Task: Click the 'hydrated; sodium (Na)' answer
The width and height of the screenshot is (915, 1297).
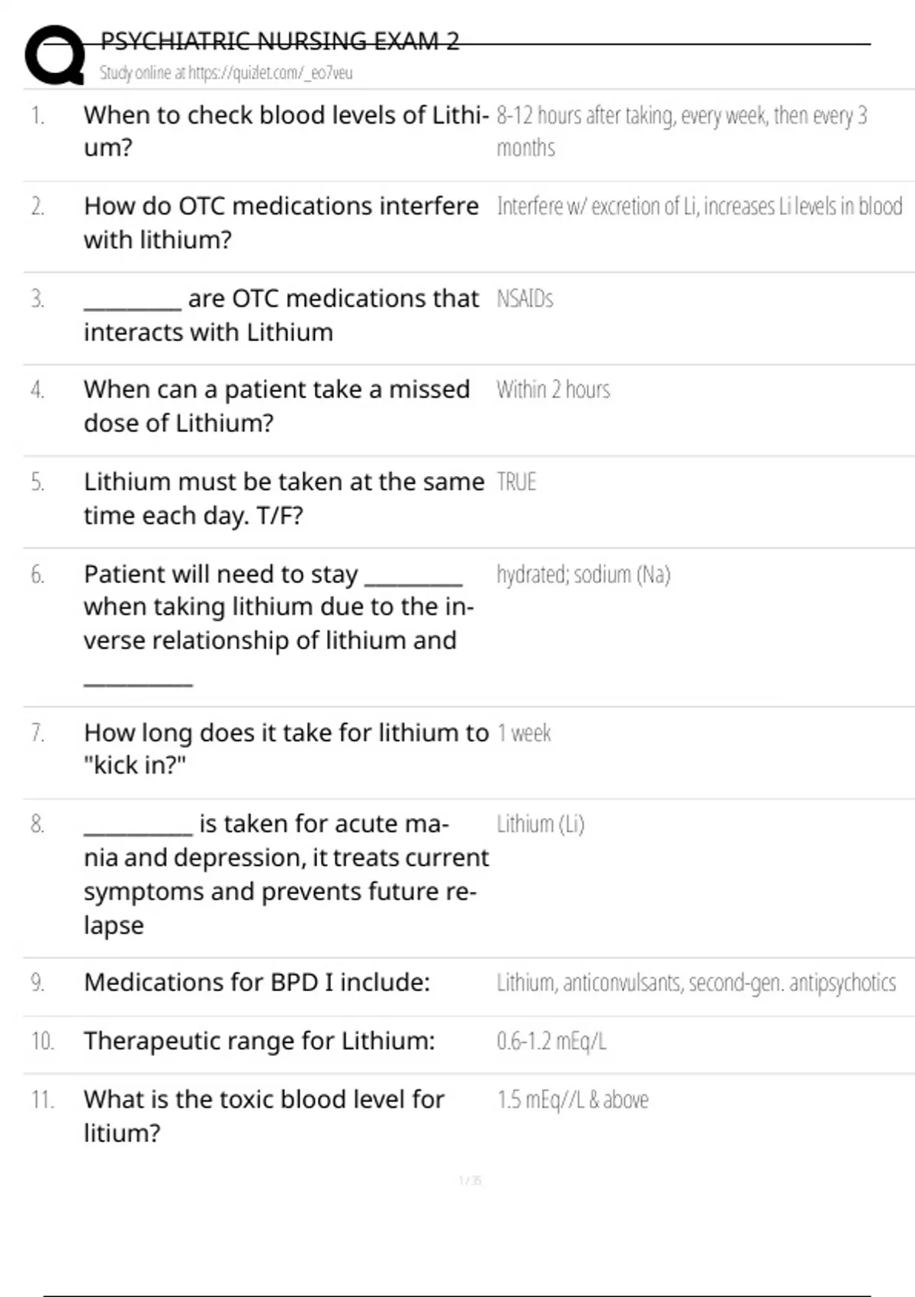Action: pyautogui.click(x=583, y=574)
